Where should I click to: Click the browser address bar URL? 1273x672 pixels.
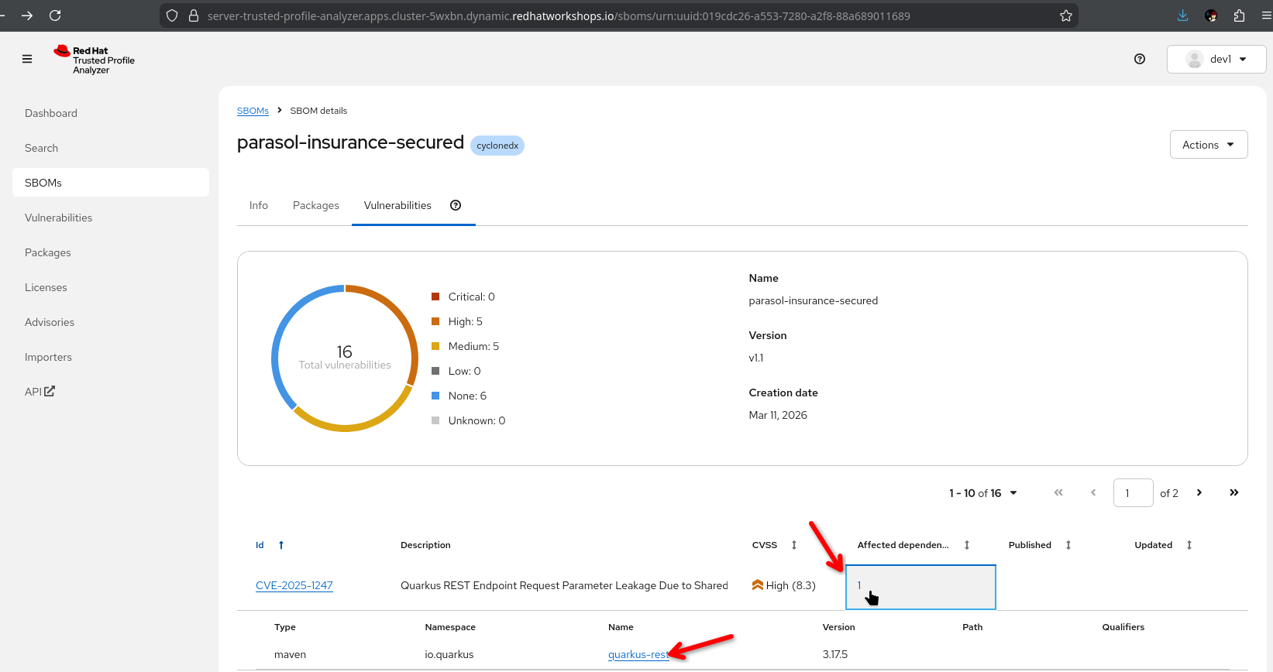pos(559,15)
